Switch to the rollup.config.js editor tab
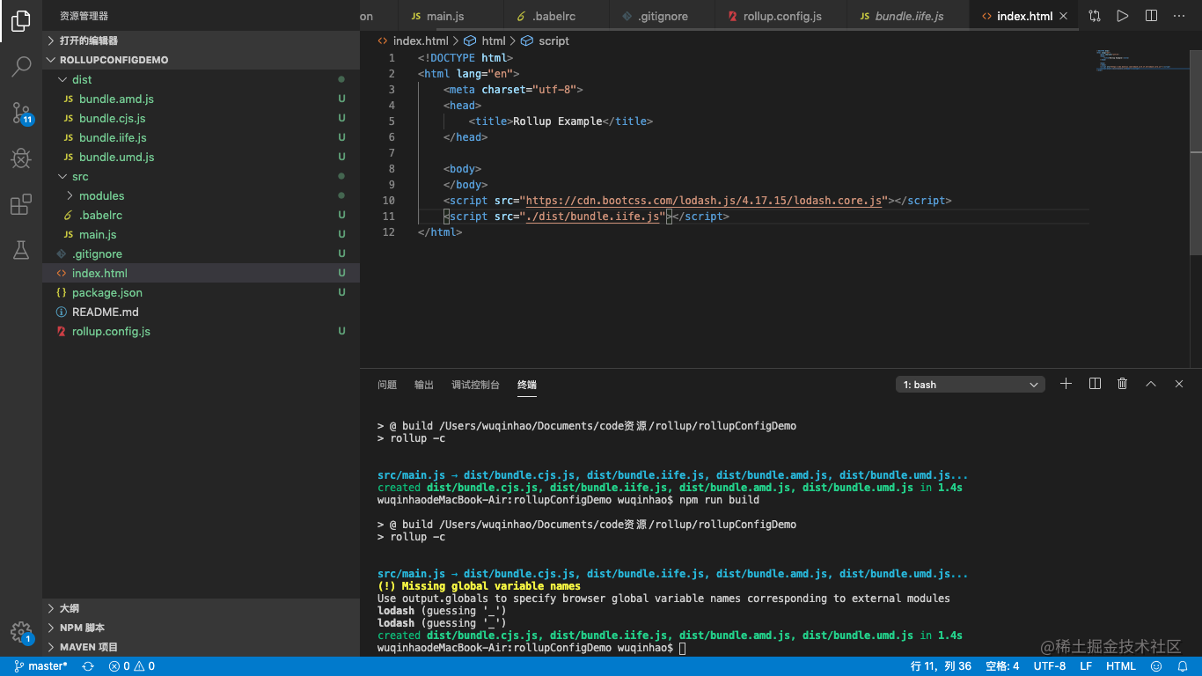 [781, 16]
